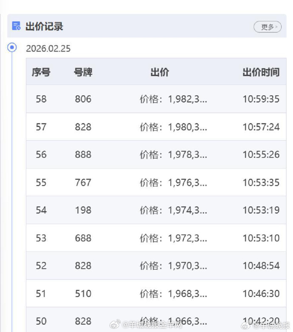Open the 更多 button for more records
This screenshot has width=293, height=332.
pos(268,27)
